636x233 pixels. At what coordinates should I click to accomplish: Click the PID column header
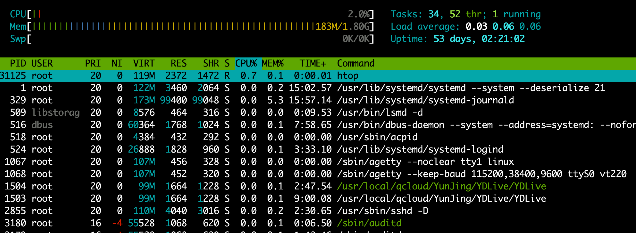[18, 64]
